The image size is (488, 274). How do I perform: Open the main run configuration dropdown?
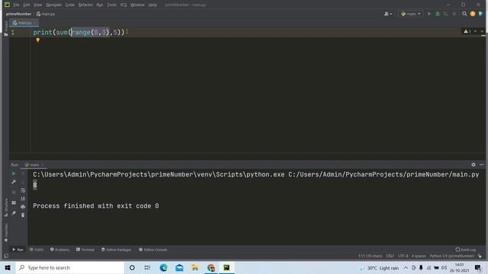click(411, 14)
